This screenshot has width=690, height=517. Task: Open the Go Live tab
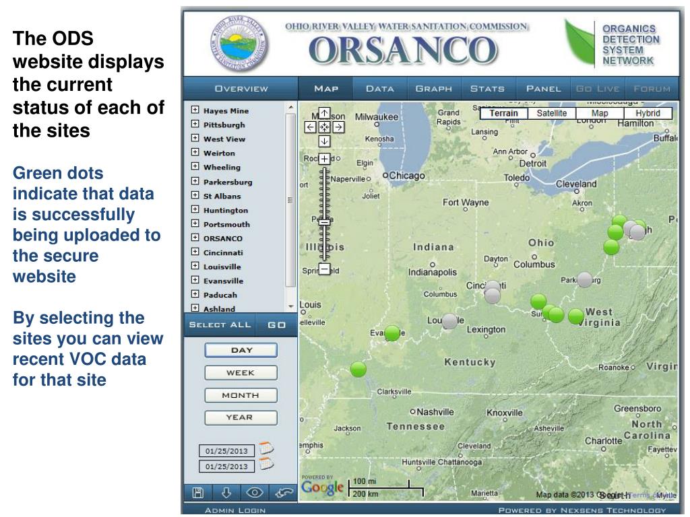pyautogui.click(x=598, y=89)
